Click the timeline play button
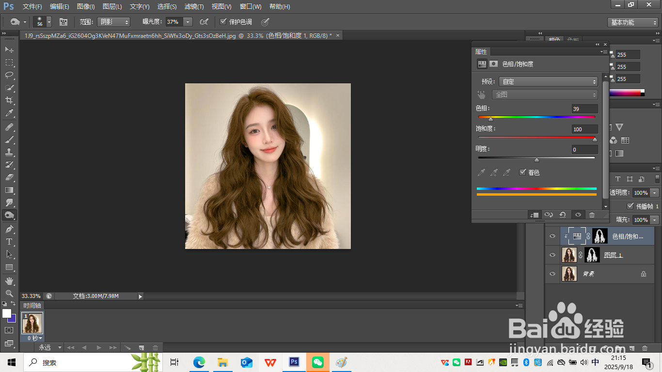Screen dimensions: 662x372 [x=98, y=347]
